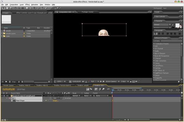The image size is (184, 122).
Task: Click the Mask 1 color label swatch
Action: click(x=9, y=98)
